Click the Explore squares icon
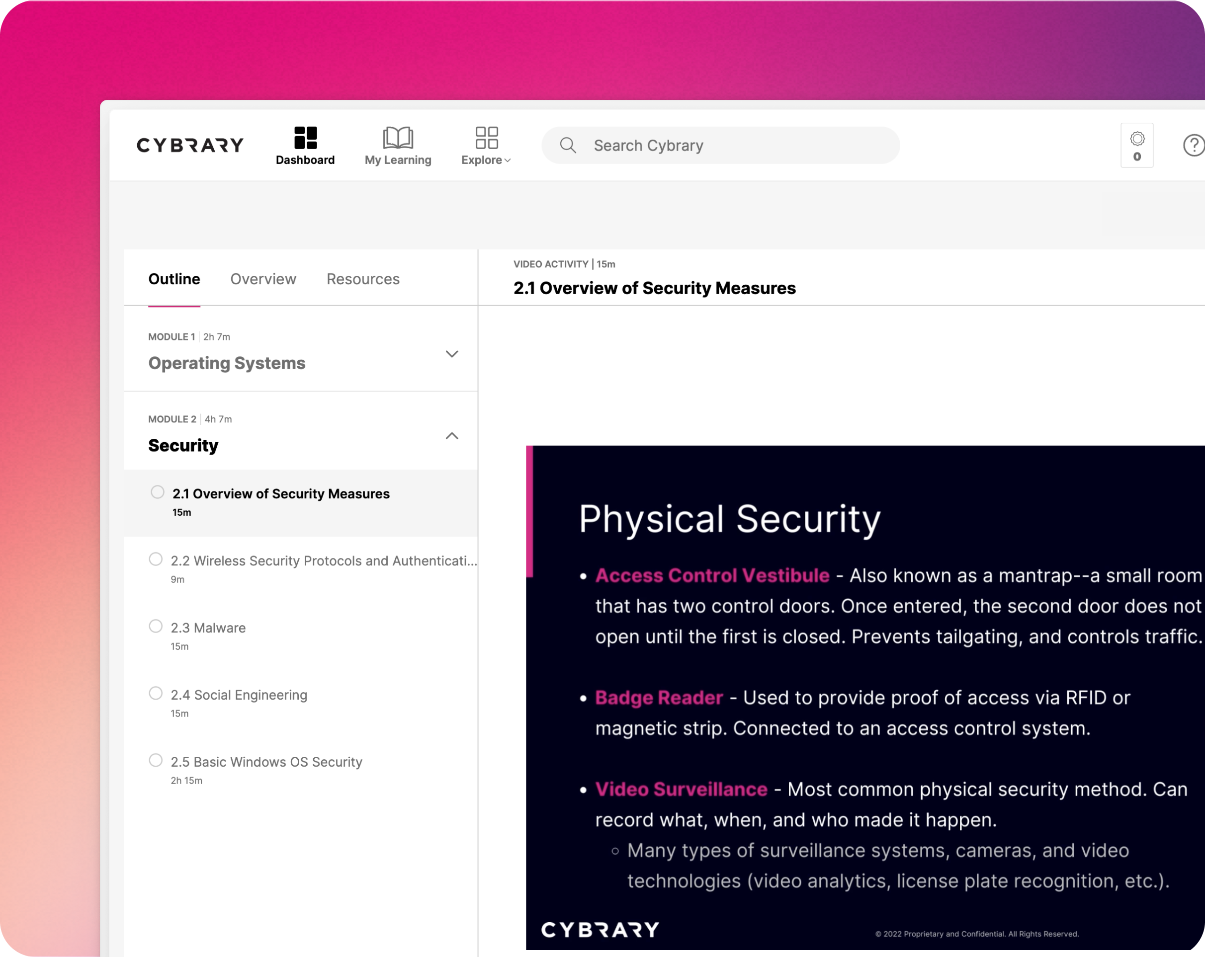Image resolution: width=1205 pixels, height=957 pixels. click(486, 138)
